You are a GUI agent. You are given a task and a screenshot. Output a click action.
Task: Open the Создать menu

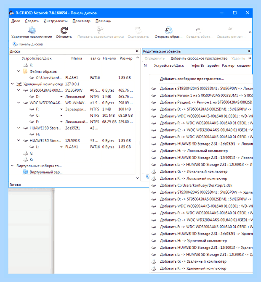[32, 21]
